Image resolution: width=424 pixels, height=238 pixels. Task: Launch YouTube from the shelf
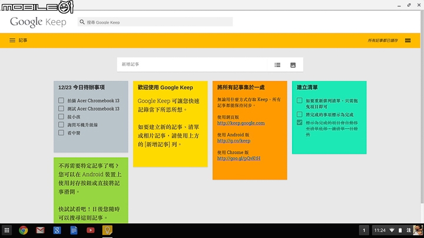pos(91,230)
